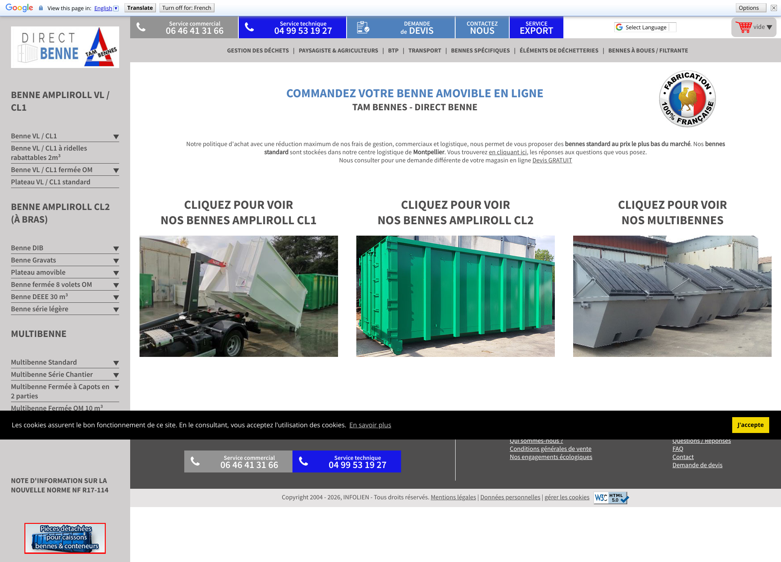Open the Transport menu item

(x=425, y=50)
